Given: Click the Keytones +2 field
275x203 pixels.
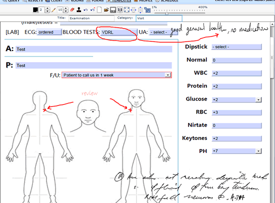Looking at the screenshot, I should [x=236, y=138].
